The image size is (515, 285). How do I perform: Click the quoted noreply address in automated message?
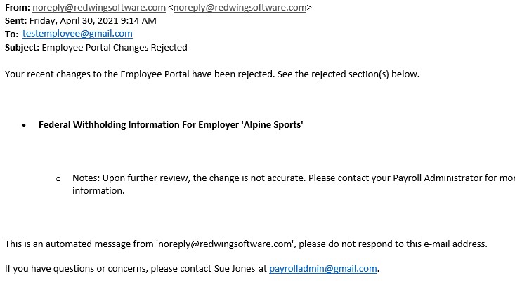coord(225,244)
